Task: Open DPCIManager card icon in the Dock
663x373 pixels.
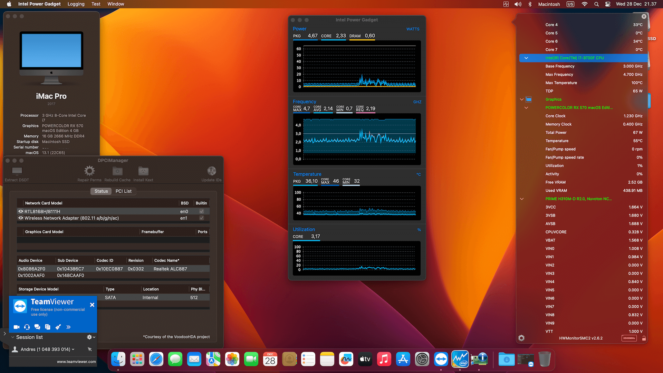Action: (x=479, y=360)
